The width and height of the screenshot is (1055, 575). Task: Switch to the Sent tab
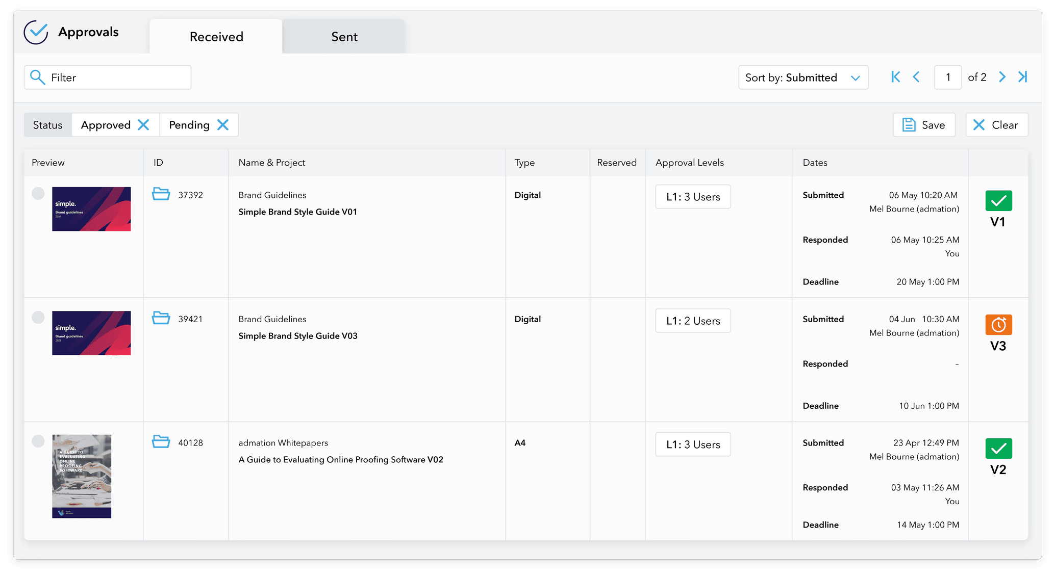point(344,36)
